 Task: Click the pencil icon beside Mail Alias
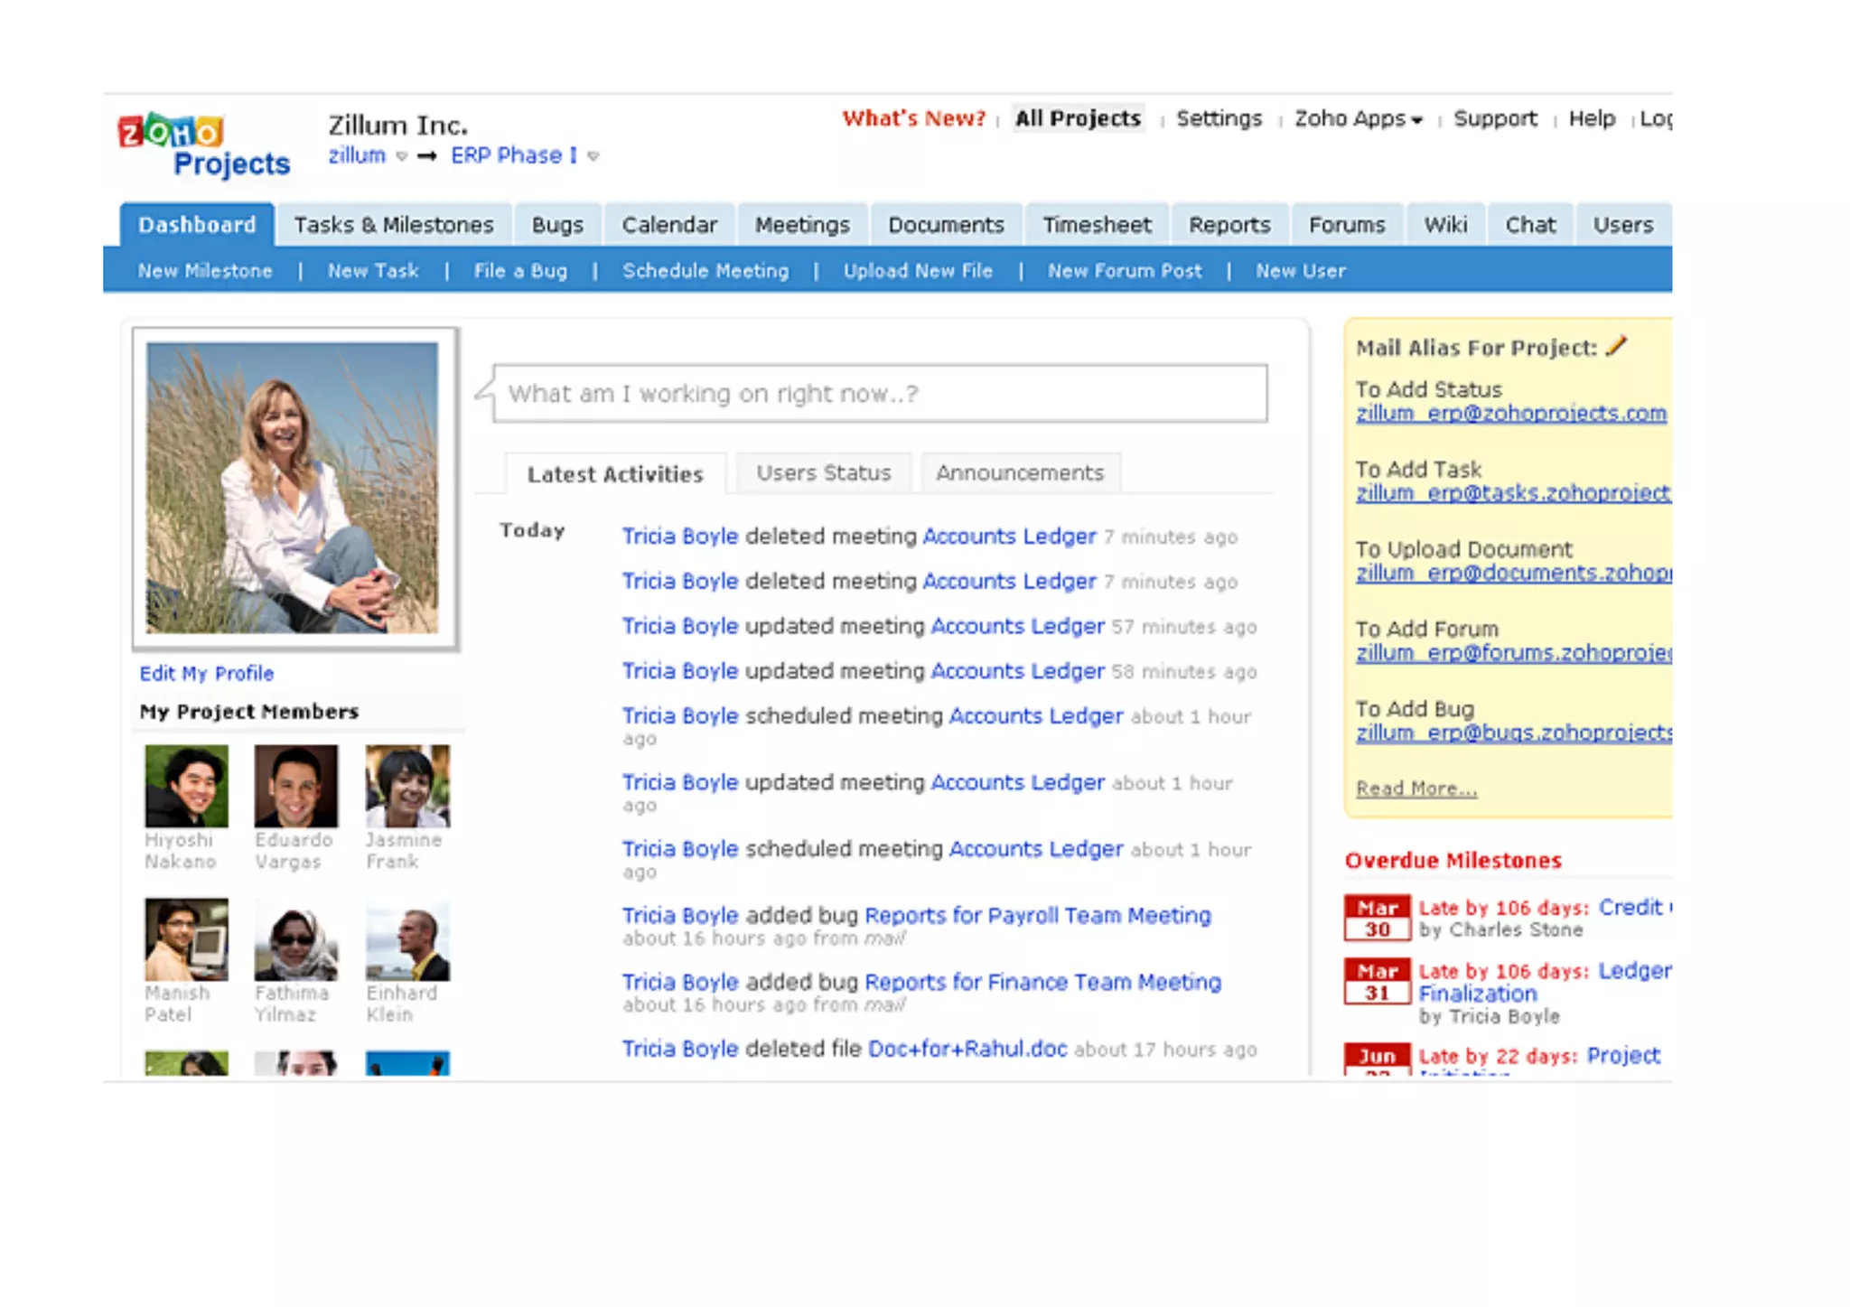pos(1616,346)
